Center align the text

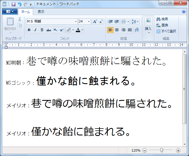(x=117, y=30)
